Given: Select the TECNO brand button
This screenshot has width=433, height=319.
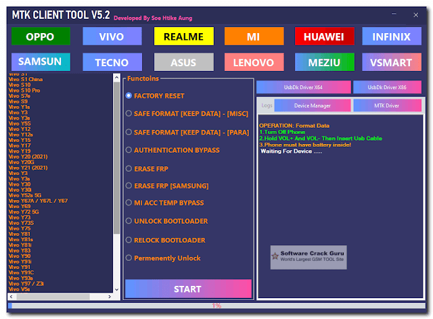Looking at the screenshot, I should tap(112, 62).
